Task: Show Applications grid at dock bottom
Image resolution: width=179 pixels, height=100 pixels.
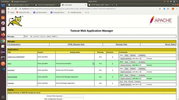Action: [3, 97]
